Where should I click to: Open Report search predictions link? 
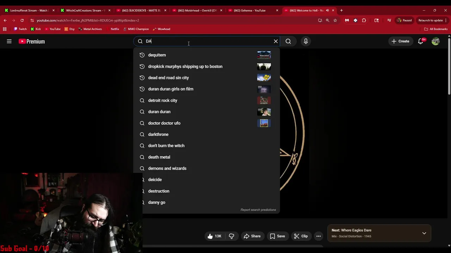[258, 210]
